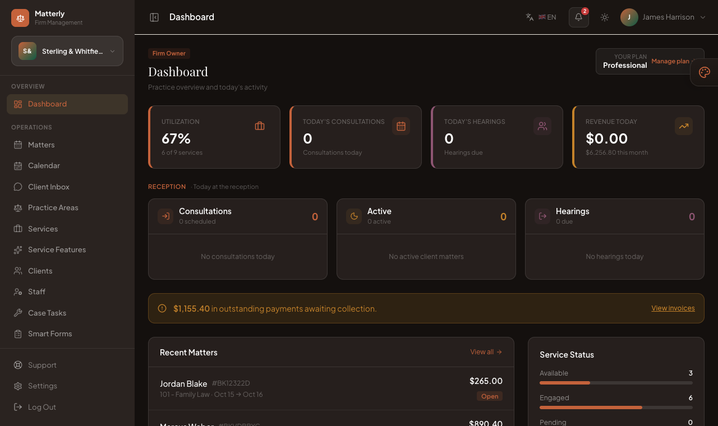Click the Log Out arrow icon
718x426 pixels.
[x=18, y=408]
